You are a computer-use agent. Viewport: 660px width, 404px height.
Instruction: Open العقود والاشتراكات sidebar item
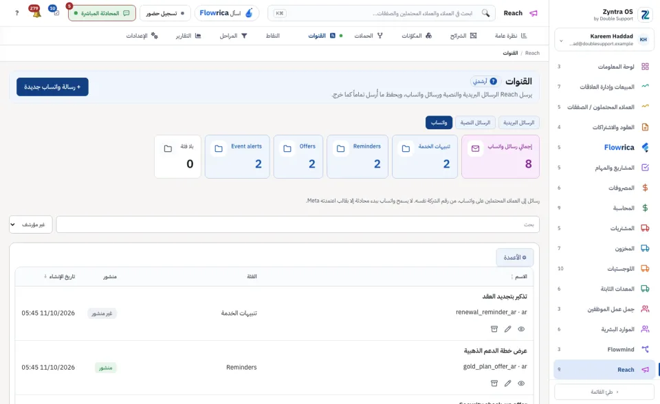coord(604,127)
